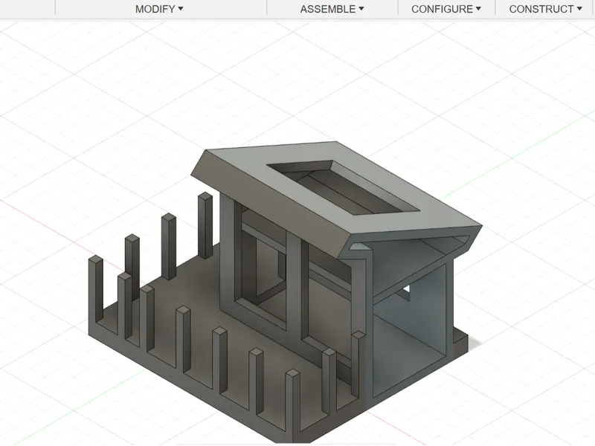The image size is (595, 446).
Task: Open the CONFIGURE dropdown menu
Action: (x=446, y=9)
